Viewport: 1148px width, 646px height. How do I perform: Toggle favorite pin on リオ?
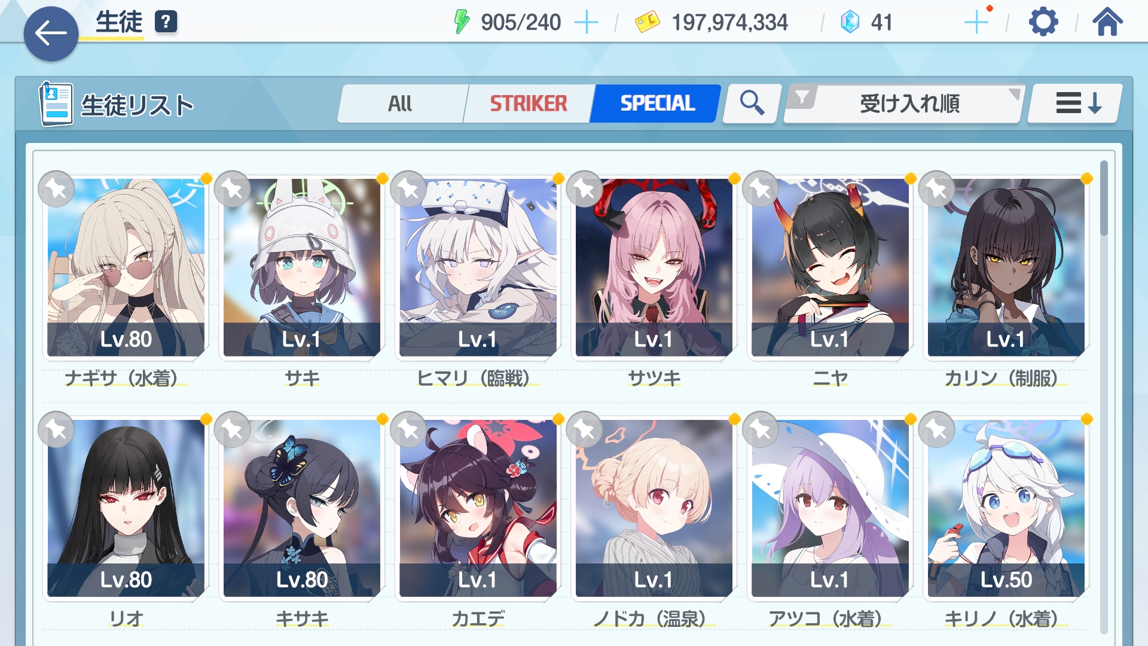56,429
